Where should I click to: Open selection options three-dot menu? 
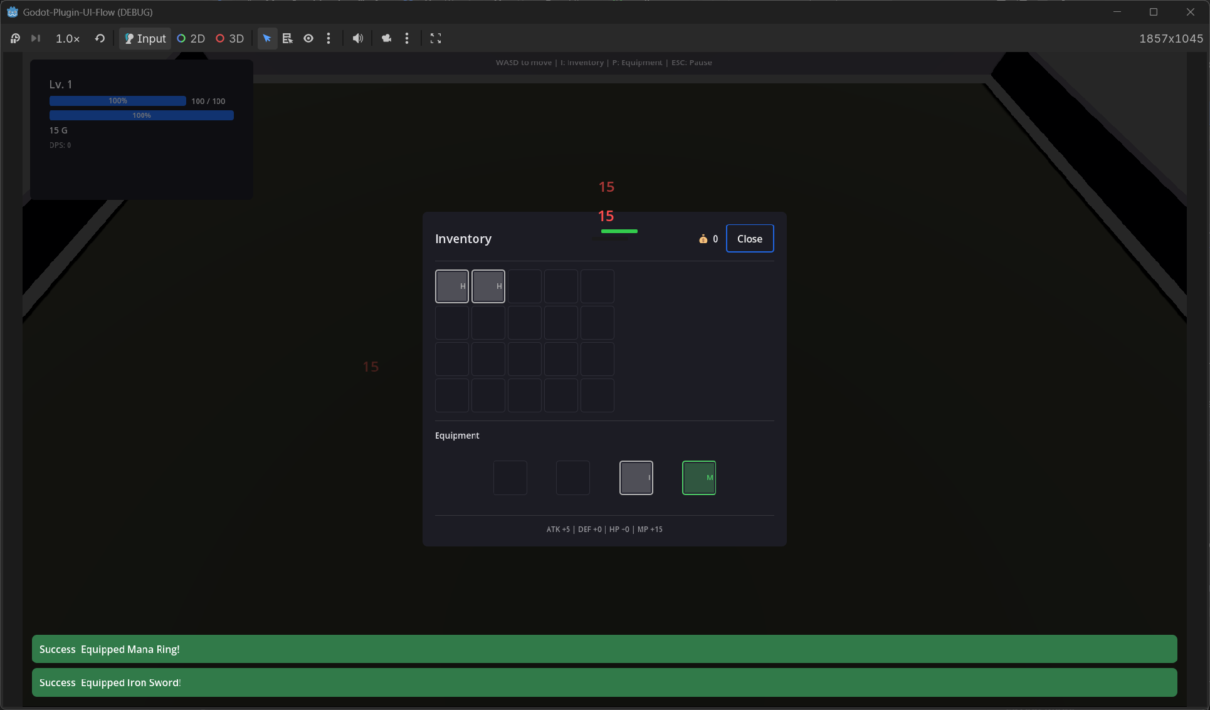click(329, 38)
